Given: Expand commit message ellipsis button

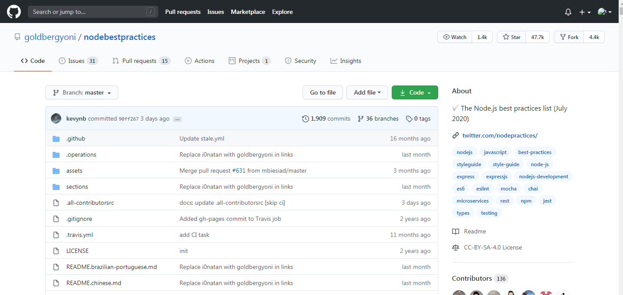Looking at the screenshot, I should [x=177, y=119].
